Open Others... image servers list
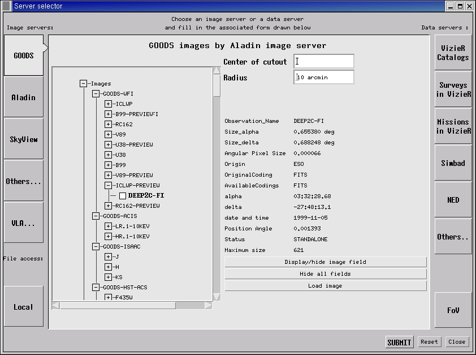476x355 pixels. (24, 181)
